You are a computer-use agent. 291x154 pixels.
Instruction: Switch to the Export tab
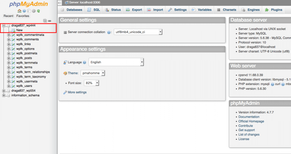[134, 10]
